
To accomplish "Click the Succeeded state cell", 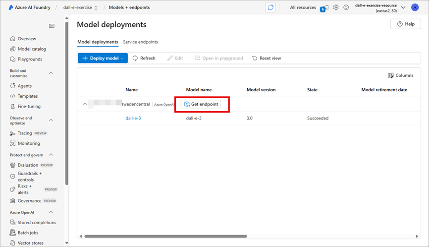I will (x=318, y=119).
